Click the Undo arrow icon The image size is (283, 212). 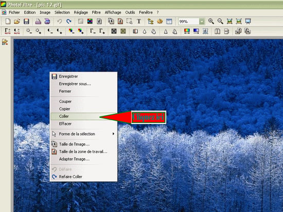(59, 21)
